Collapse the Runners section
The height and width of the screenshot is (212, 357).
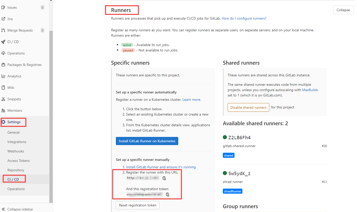(x=343, y=10)
